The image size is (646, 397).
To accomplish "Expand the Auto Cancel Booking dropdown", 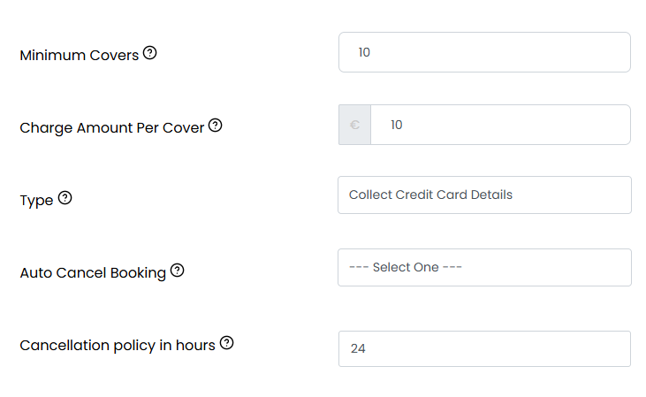I will pos(484,268).
